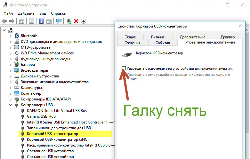This screenshot has height=159, width=250.
Task: Expand the Видеоадаптеры category
Action: click(11, 70)
